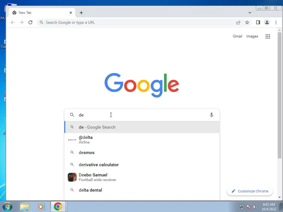Click the scrollbar up arrow
Screen dimensions: 283x212
(x=280, y=30)
